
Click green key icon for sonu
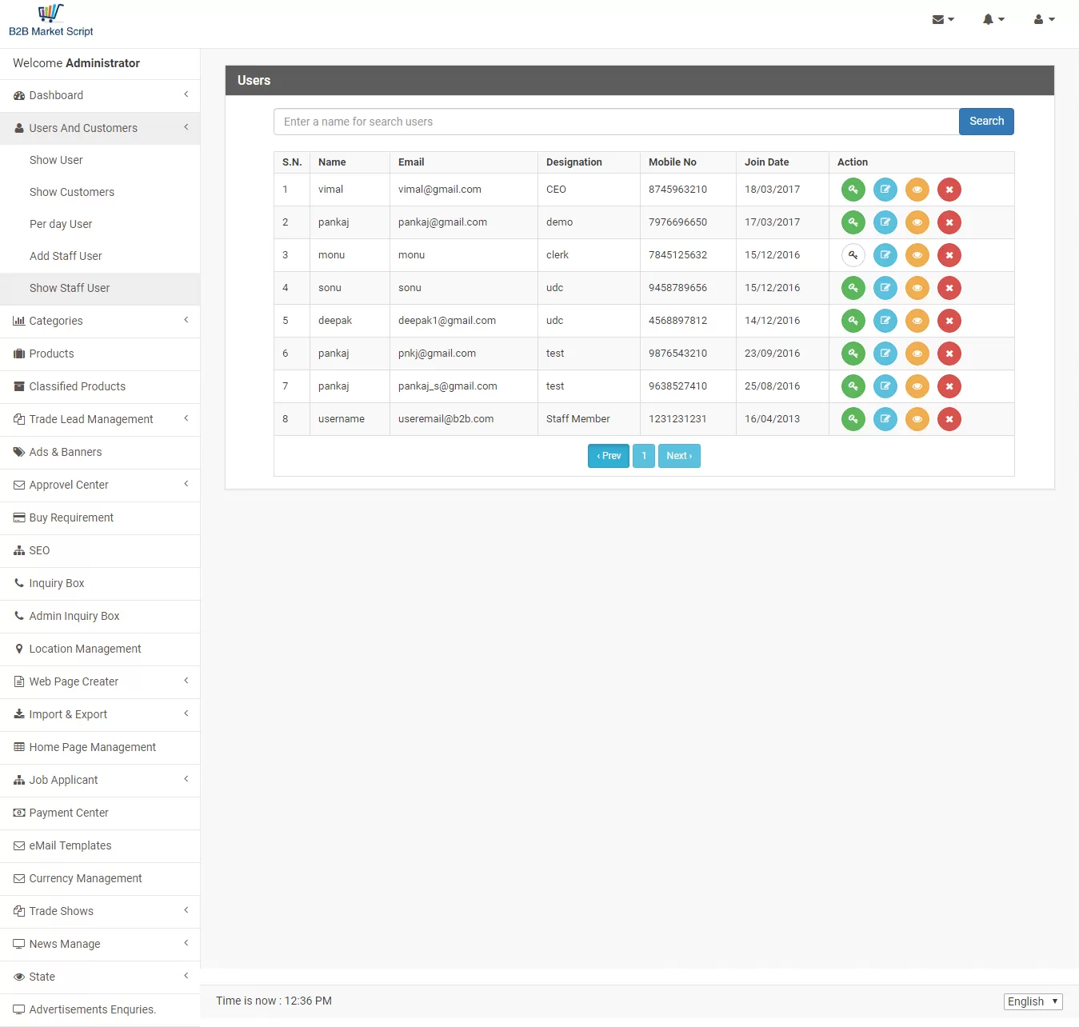pos(853,288)
